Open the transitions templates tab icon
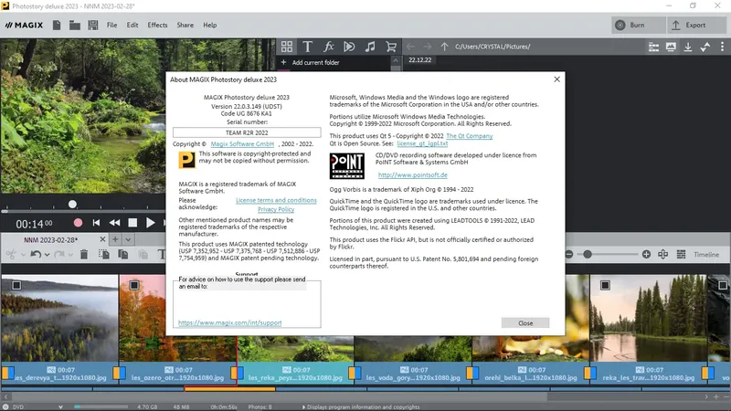The image size is (731, 411). (x=349, y=47)
